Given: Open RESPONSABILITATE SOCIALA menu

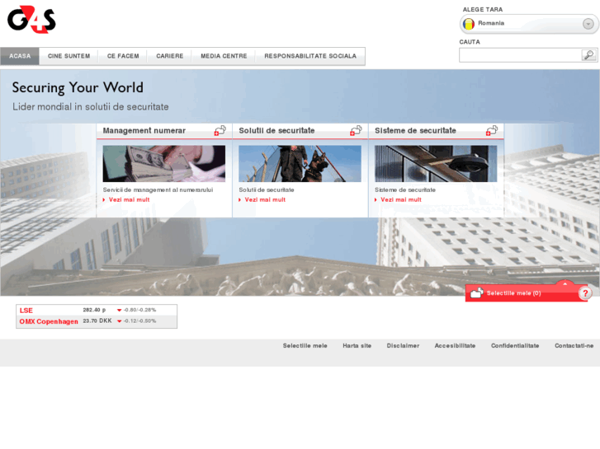Looking at the screenshot, I should pos(310,56).
